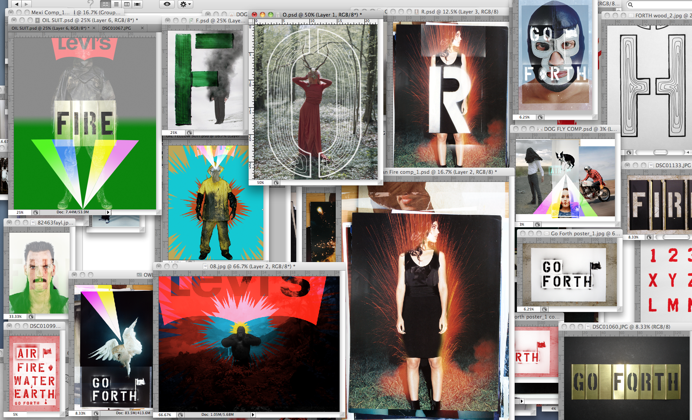Click document proxy icon in DOG FLY COMP title
This screenshot has width=692, height=420.
(540, 129)
